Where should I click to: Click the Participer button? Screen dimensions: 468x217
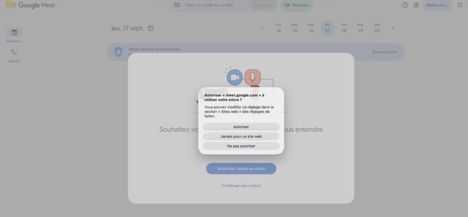(x=263, y=5)
